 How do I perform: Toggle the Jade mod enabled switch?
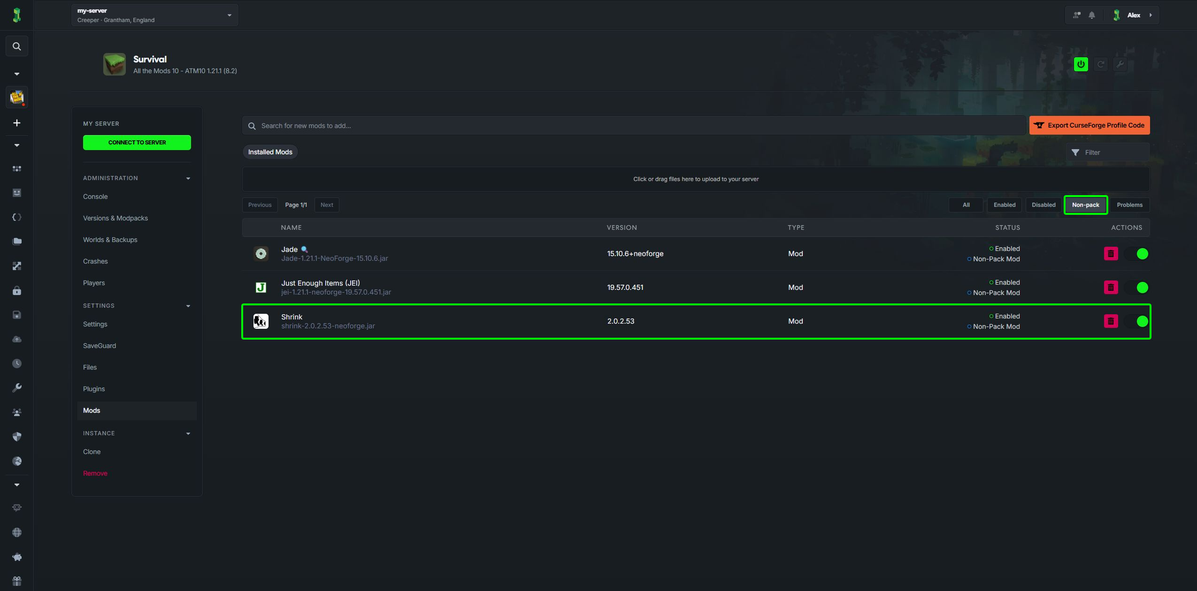[x=1136, y=254]
